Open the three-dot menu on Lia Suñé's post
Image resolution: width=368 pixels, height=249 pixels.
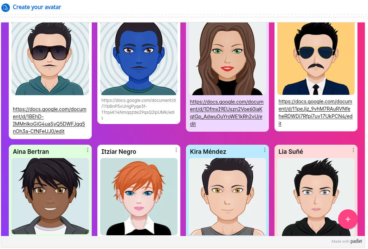pos(353,150)
